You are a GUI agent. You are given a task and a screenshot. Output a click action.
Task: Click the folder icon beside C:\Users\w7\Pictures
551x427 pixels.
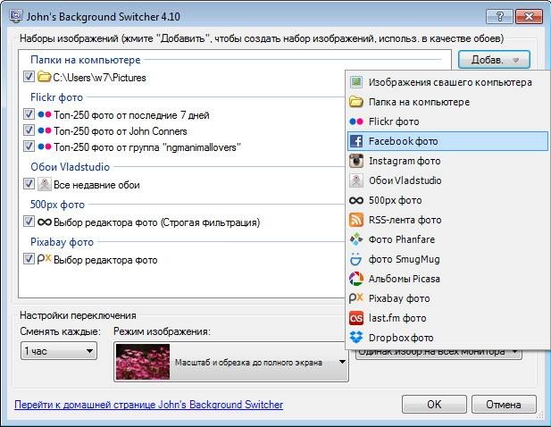pyautogui.click(x=45, y=77)
